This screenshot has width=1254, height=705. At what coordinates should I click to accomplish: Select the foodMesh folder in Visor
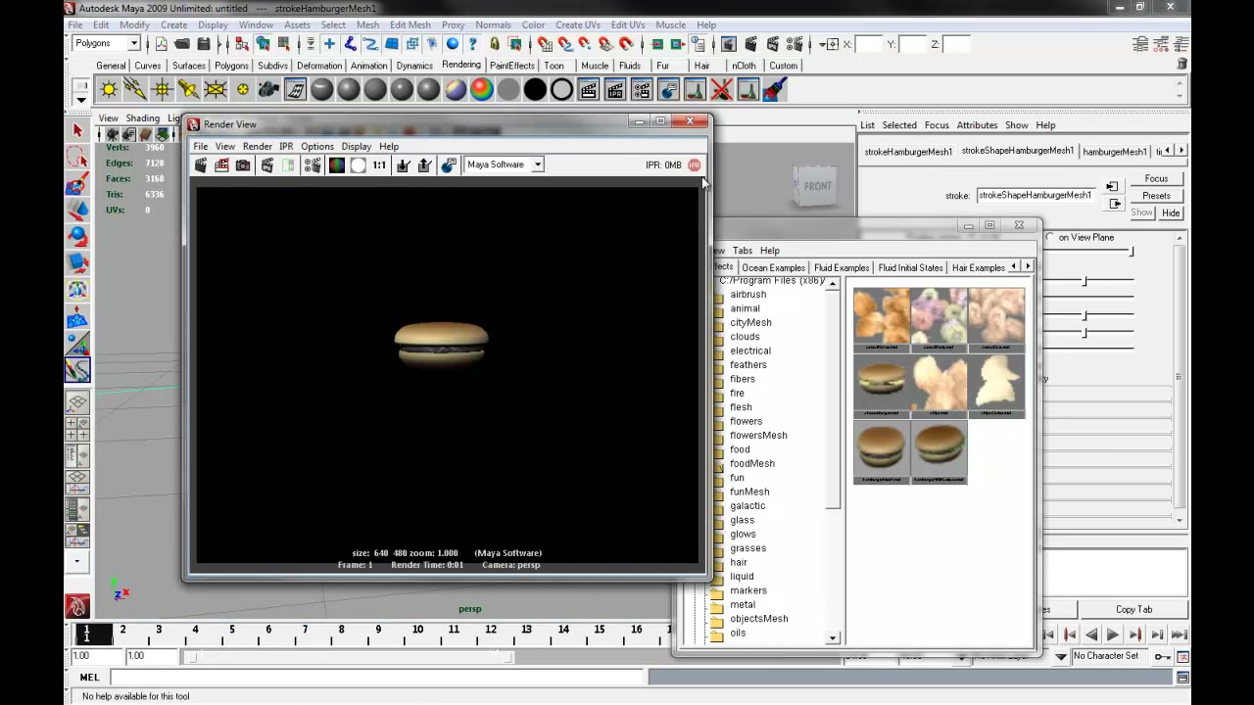click(752, 463)
